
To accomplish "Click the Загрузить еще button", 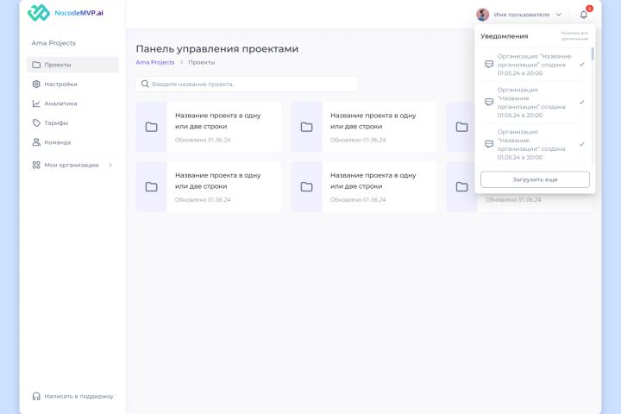I will click(x=535, y=179).
